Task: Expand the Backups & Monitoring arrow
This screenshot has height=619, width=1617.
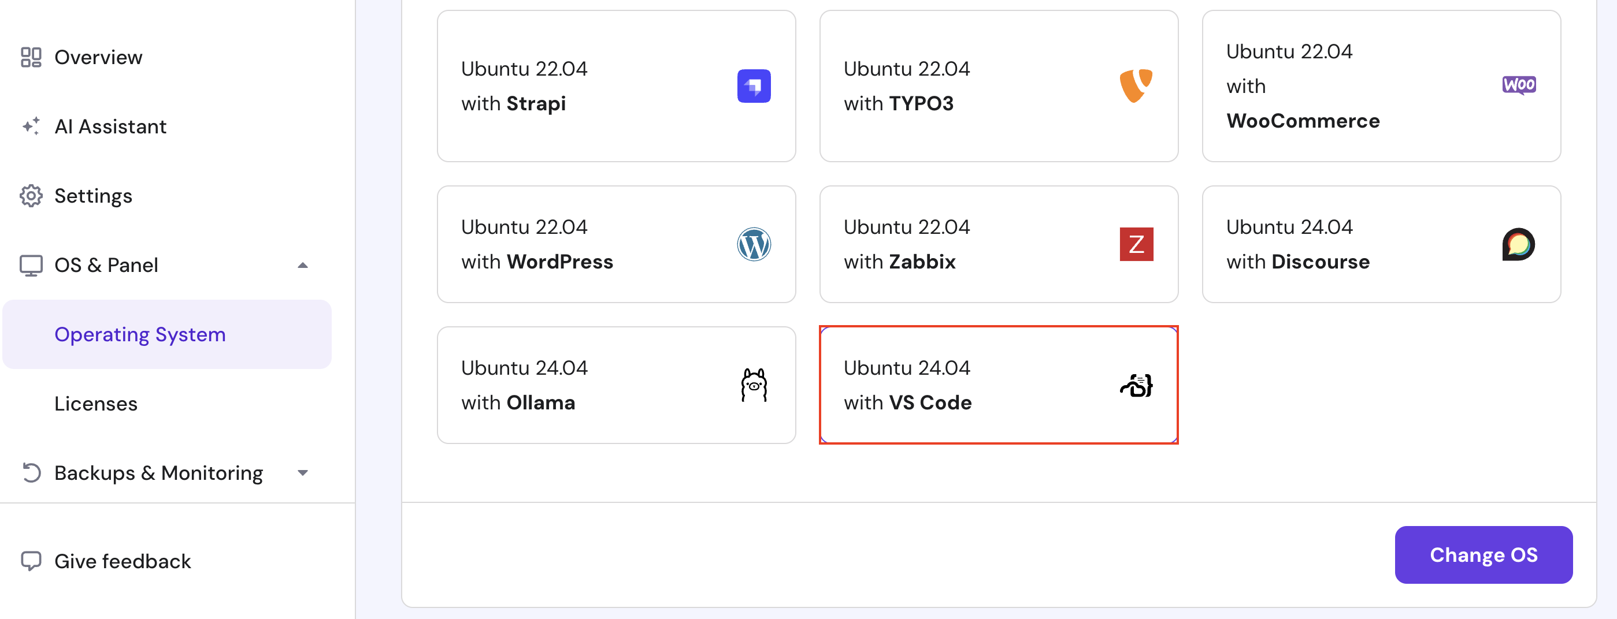Action: 303,473
